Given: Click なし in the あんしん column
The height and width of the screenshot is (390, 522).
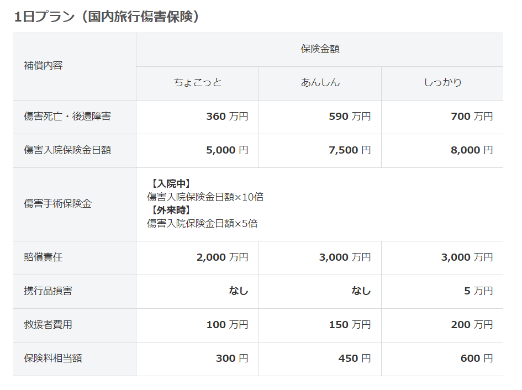Looking at the screenshot, I should [361, 291].
